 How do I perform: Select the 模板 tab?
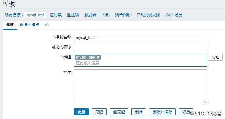[x=10, y=25]
